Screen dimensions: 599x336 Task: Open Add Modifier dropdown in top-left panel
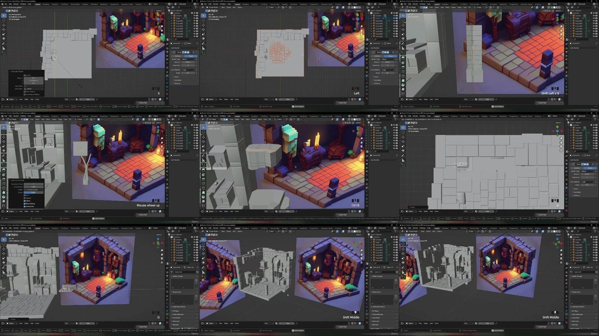(183, 48)
